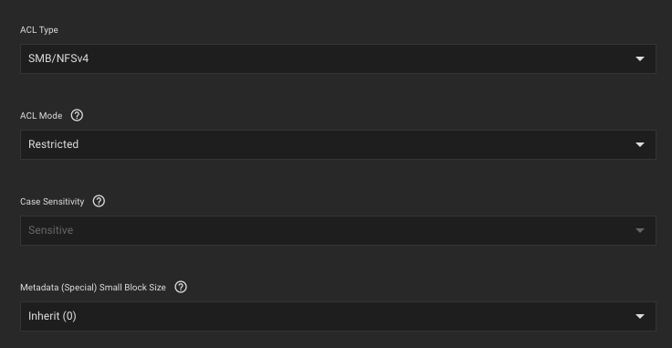Open help tooltip for ACL Mode
Viewport: 672px width, 348px height.
(x=77, y=115)
